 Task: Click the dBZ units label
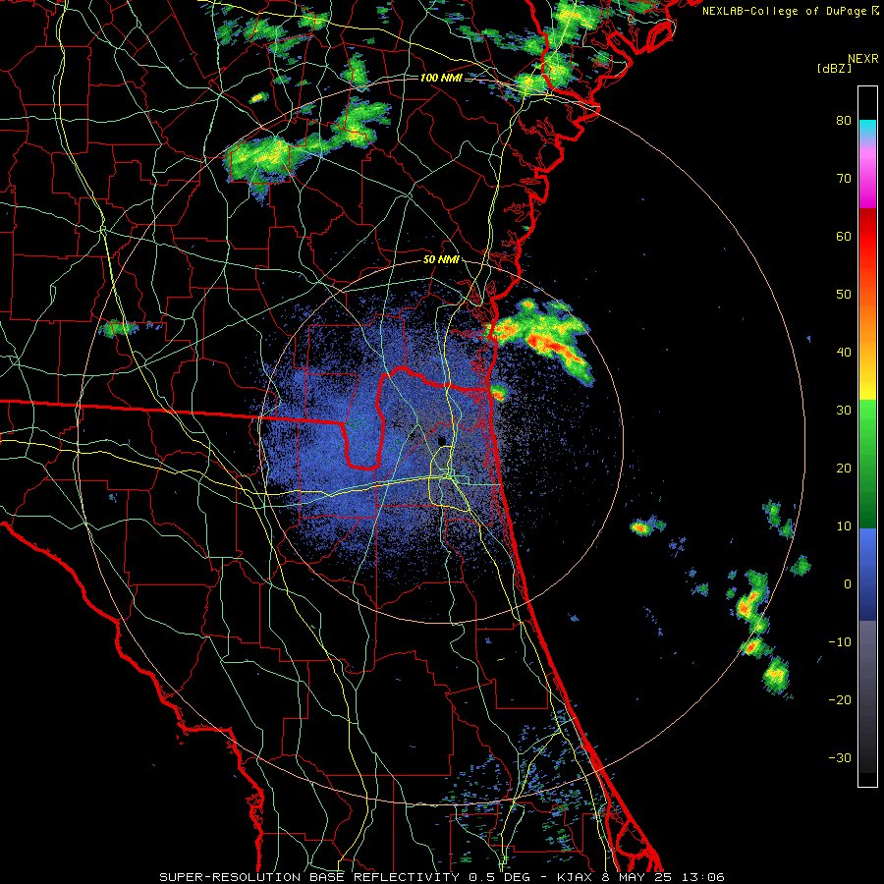click(834, 68)
